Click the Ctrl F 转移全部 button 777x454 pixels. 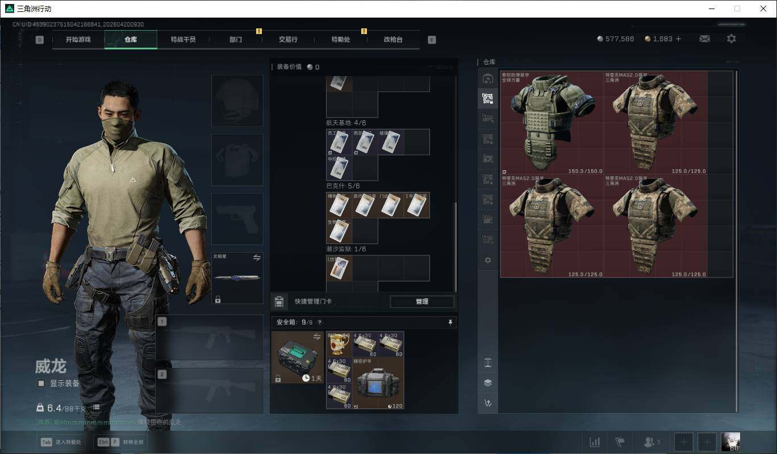[121, 442]
